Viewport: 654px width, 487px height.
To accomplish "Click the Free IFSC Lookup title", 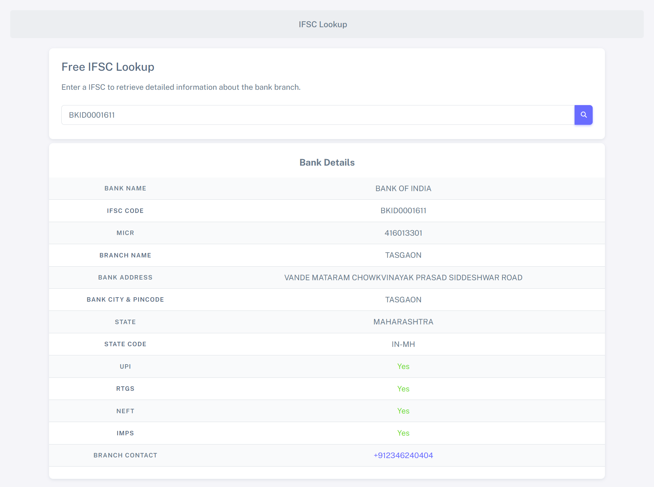I will (x=108, y=67).
